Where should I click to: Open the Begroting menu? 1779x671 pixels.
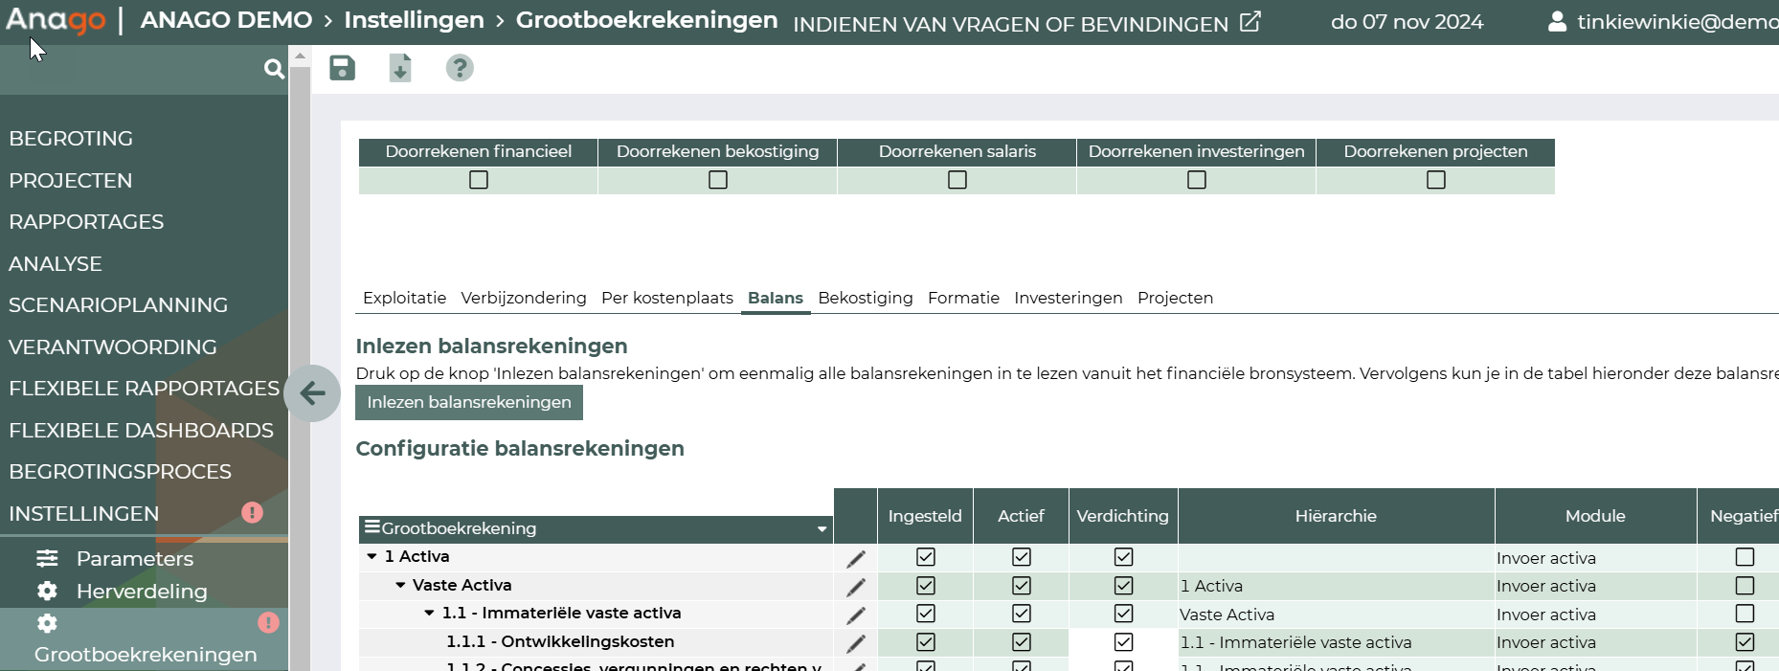point(71,139)
